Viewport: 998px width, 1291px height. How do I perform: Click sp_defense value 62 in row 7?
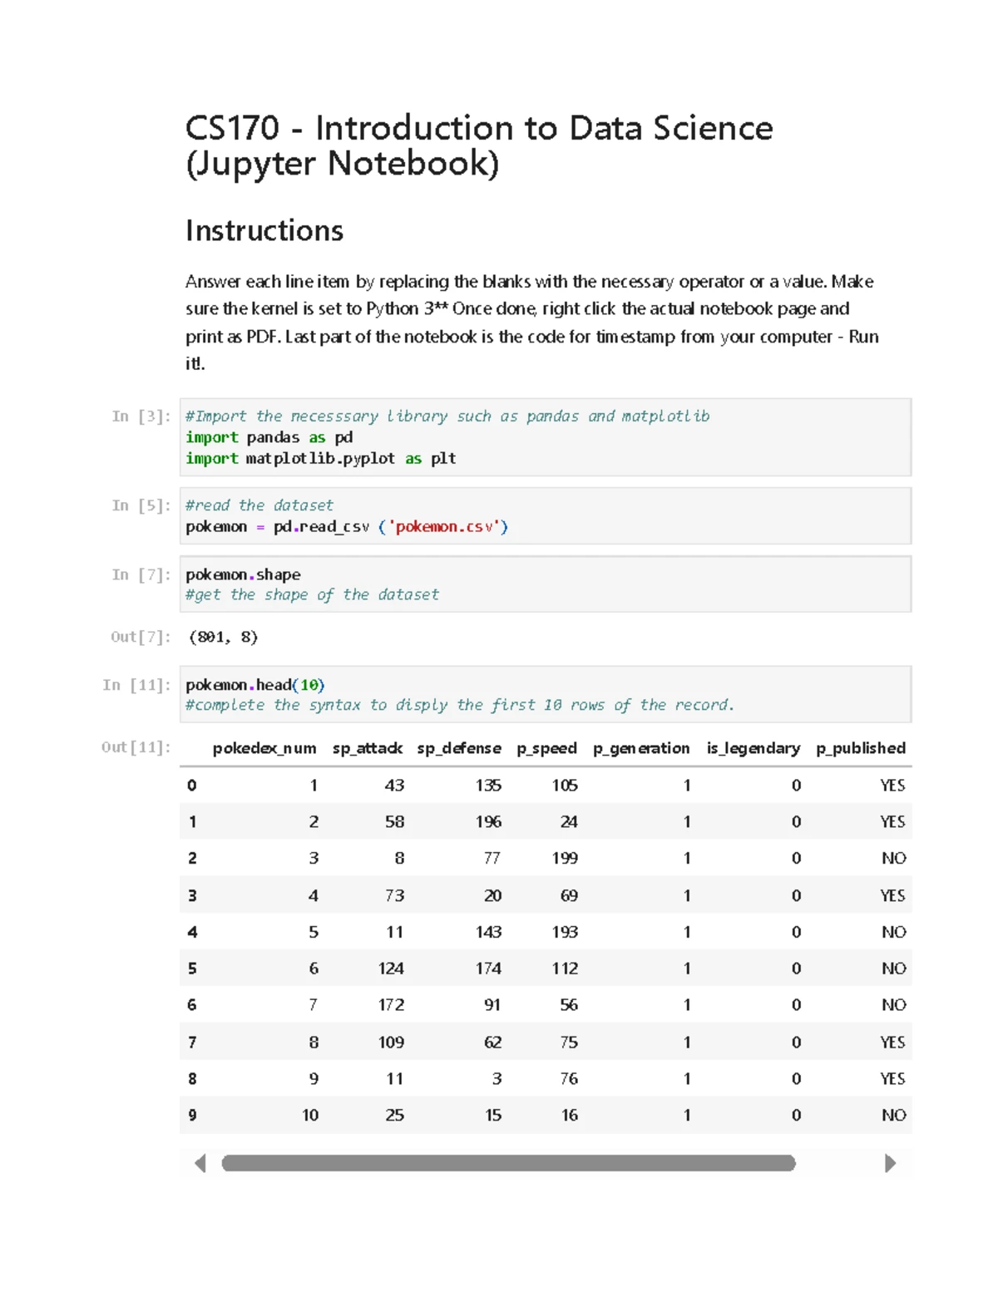(x=492, y=1042)
